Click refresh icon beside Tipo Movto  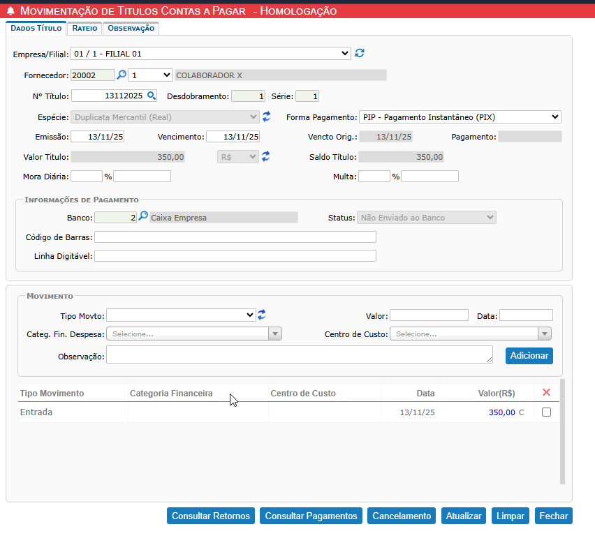click(x=261, y=315)
